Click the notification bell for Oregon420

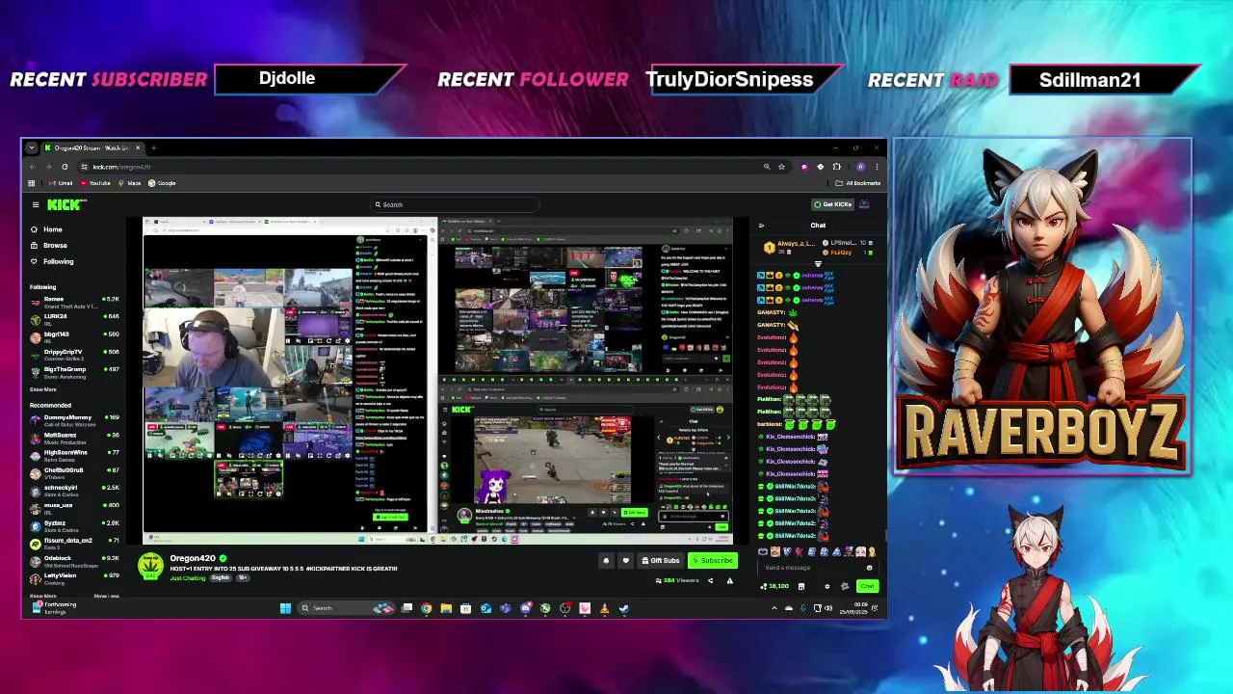(x=606, y=560)
